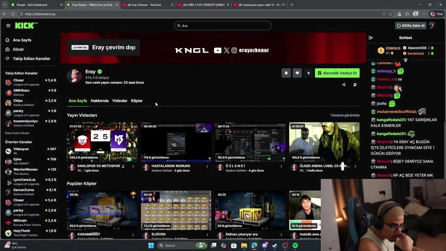This screenshot has width=446, height=251.
Task: Open new browser tab
Action: (292, 5)
